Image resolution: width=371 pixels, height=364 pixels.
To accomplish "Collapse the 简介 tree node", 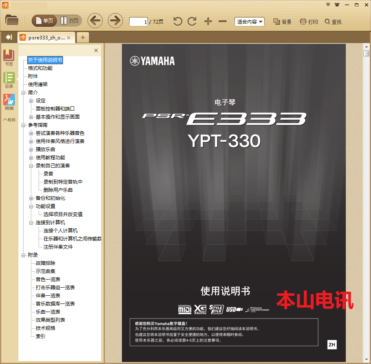I will (x=24, y=93).
